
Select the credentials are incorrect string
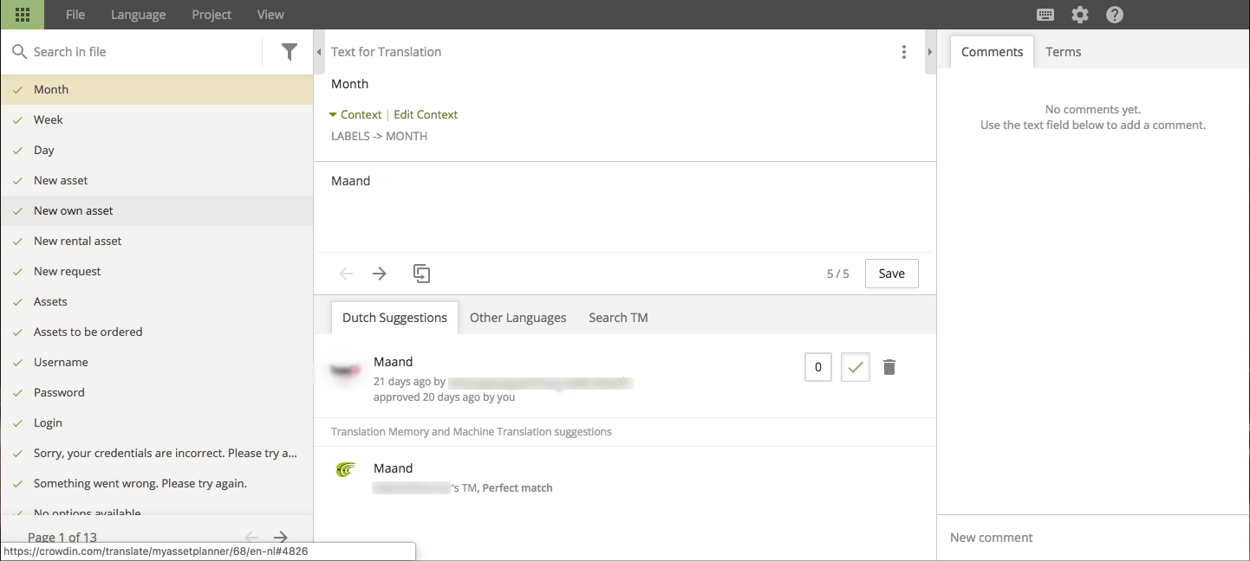pyautogui.click(x=156, y=453)
